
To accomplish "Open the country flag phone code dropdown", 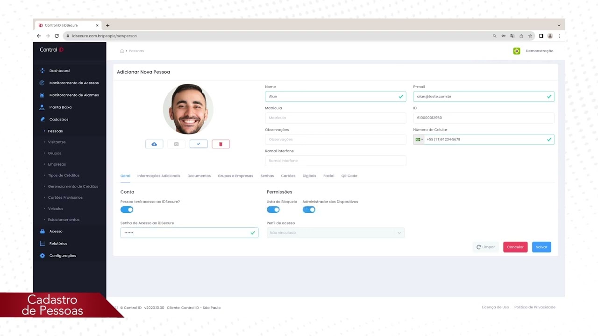I will [x=419, y=140].
